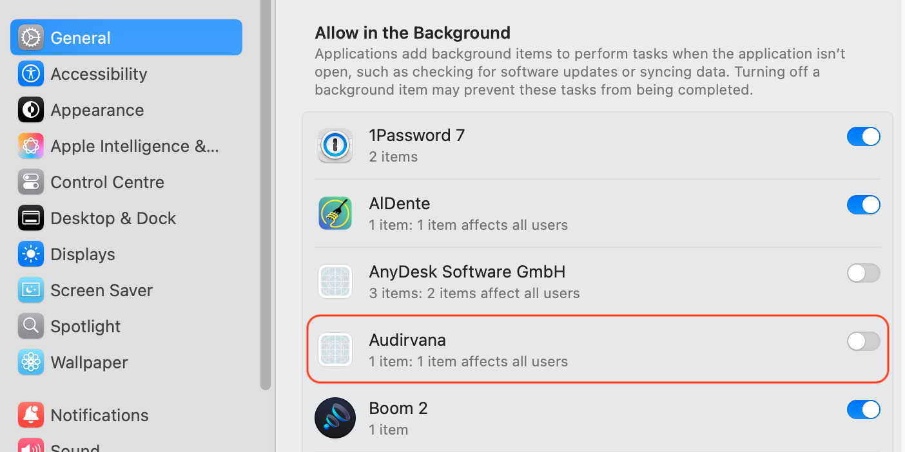Image resolution: width=905 pixels, height=452 pixels.
Task: Click the 1Password 7 app icon
Action: [x=335, y=146]
